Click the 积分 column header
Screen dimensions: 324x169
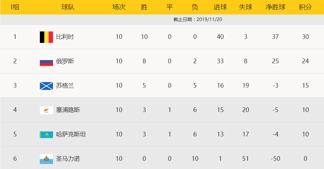305,7
